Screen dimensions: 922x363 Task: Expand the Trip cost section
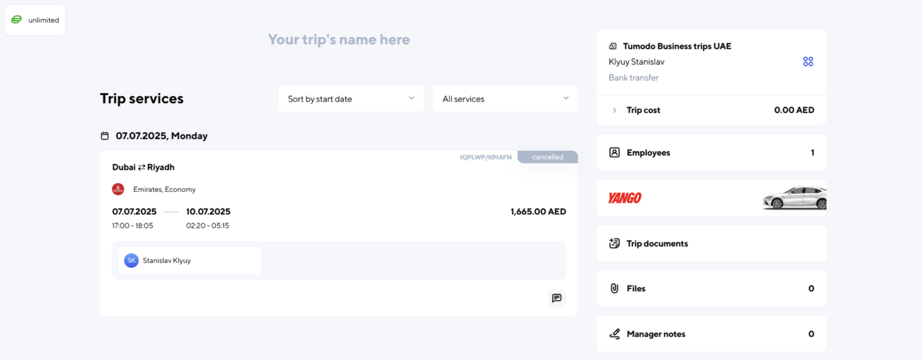[615, 110]
